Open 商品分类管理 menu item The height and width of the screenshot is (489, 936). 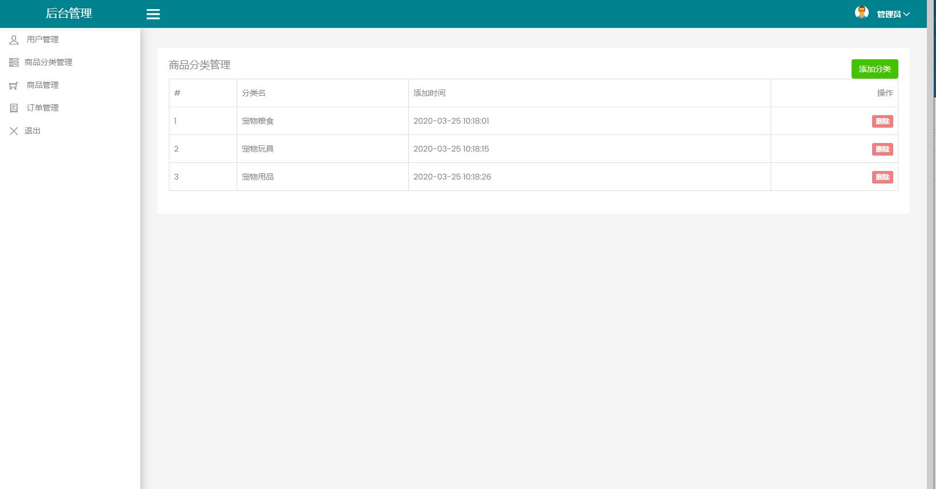[48, 63]
